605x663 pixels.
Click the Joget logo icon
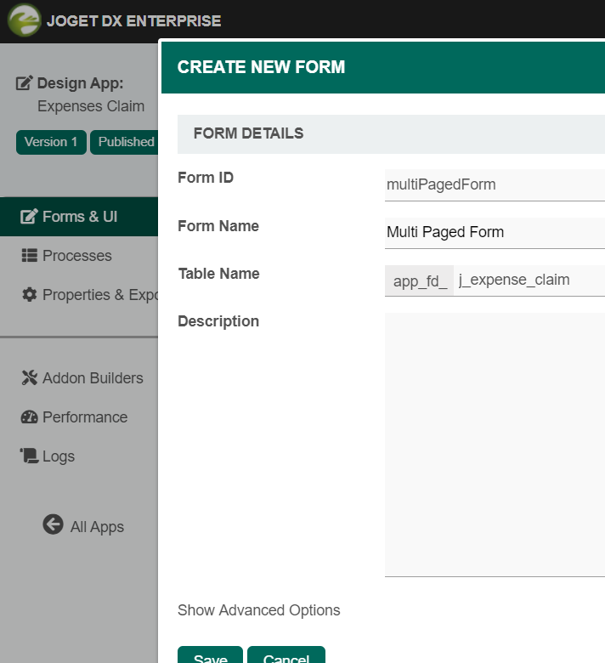coord(24,20)
